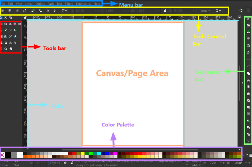Open the Help menu
Image resolution: width=252 pixels, height=167 pixels.
pos(97,3)
